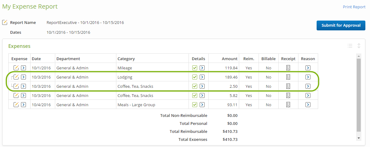The image size is (370, 147).
Task: Toggle Details checkbox for Meals - Large Group
Action: [195, 105]
